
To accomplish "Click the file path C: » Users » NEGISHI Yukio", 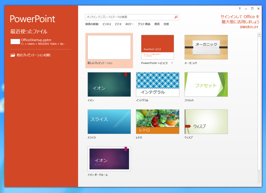I will pos(43,44).
